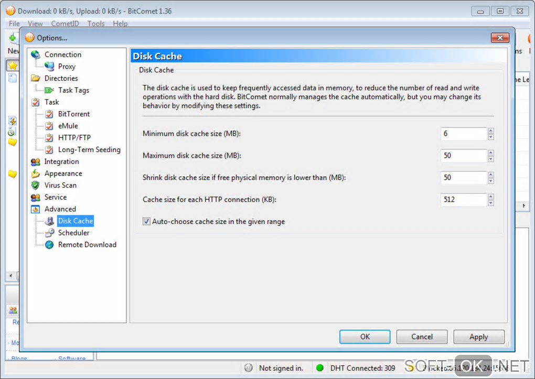Screen dimensions: 535x379
Task: Click the HTTP connection cache size field
Action: point(464,200)
